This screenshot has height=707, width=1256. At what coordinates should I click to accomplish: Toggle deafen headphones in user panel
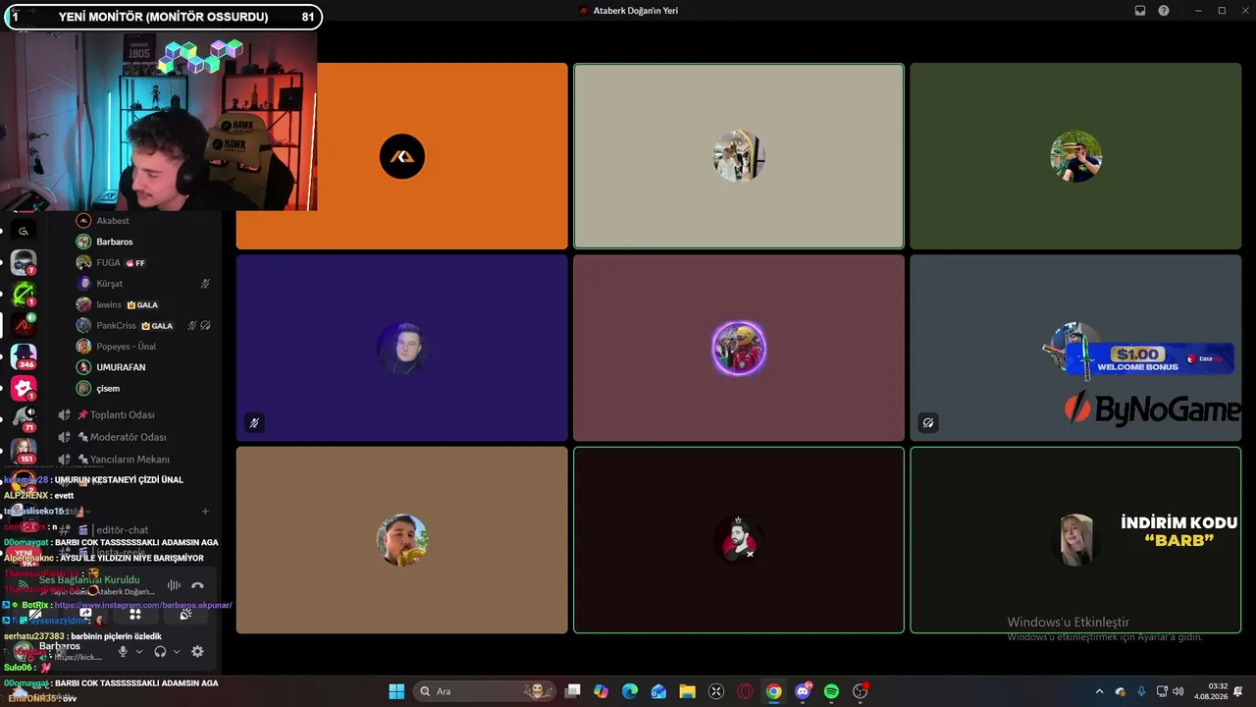pyautogui.click(x=160, y=651)
